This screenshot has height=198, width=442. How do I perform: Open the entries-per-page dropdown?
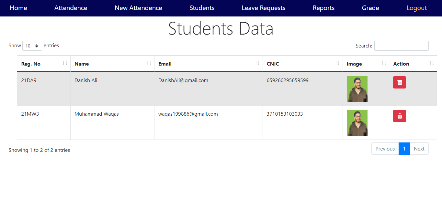(32, 46)
